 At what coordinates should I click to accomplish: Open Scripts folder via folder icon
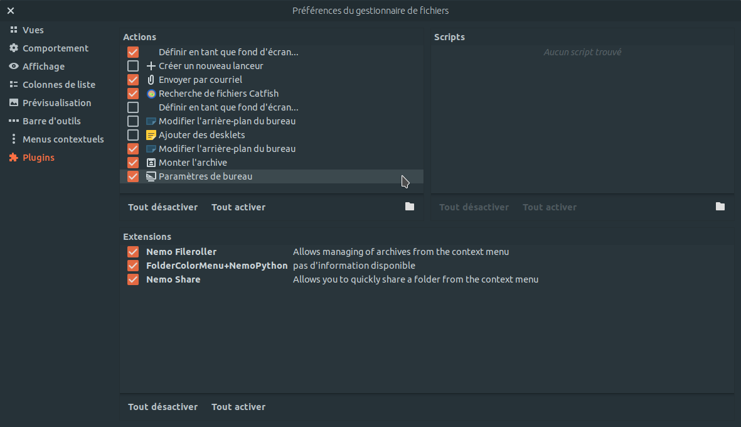[720, 207]
